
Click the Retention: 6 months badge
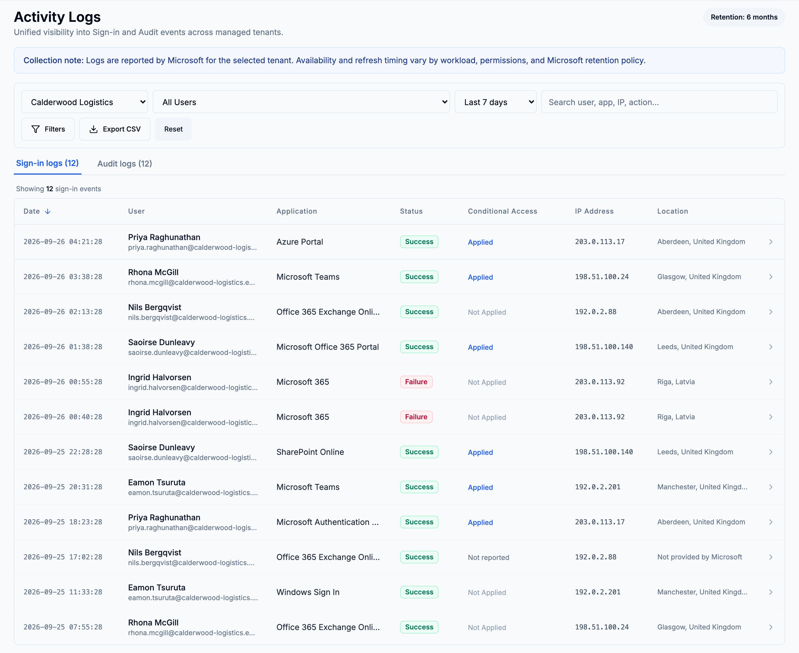(x=744, y=17)
